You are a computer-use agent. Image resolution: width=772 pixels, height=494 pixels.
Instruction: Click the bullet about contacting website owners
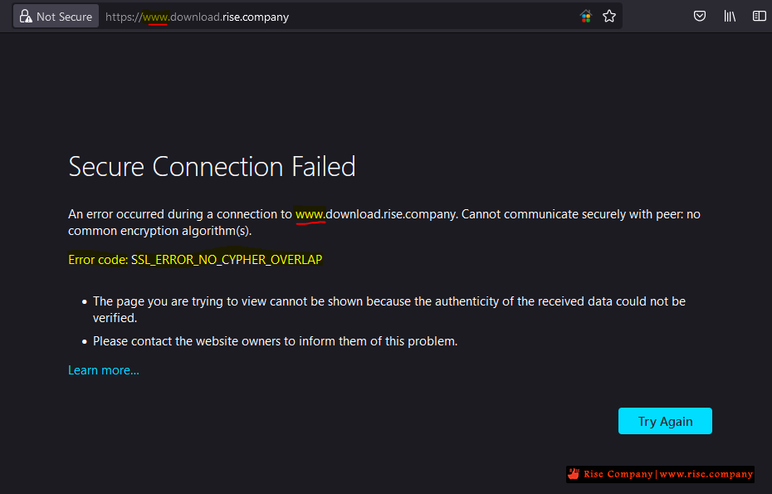click(x=275, y=341)
